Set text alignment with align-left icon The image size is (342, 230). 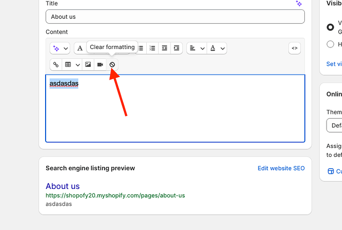192,48
